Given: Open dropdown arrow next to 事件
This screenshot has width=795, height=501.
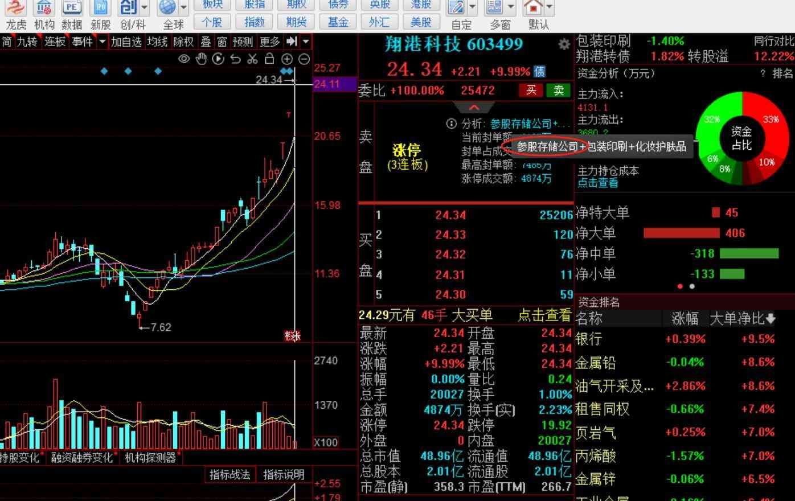Looking at the screenshot, I should click(102, 42).
